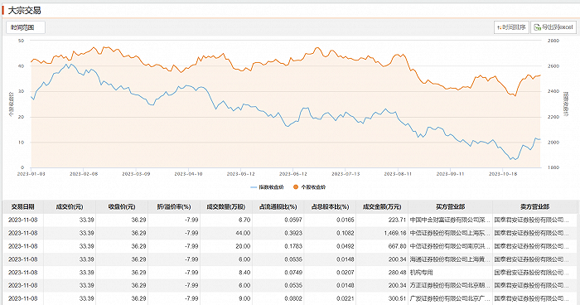Click the 2023-06-12 x-axis date label

click(293, 174)
